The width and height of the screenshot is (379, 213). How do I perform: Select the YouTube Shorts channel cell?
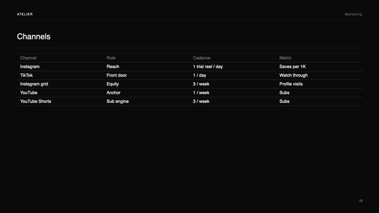(x=36, y=101)
